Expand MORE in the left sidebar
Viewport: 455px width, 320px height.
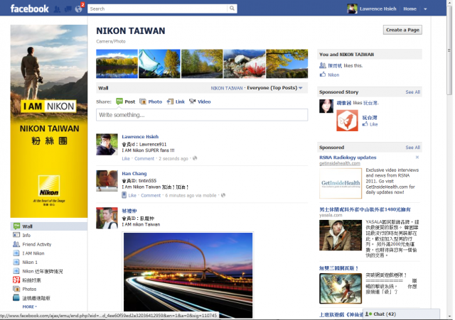point(30,307)
